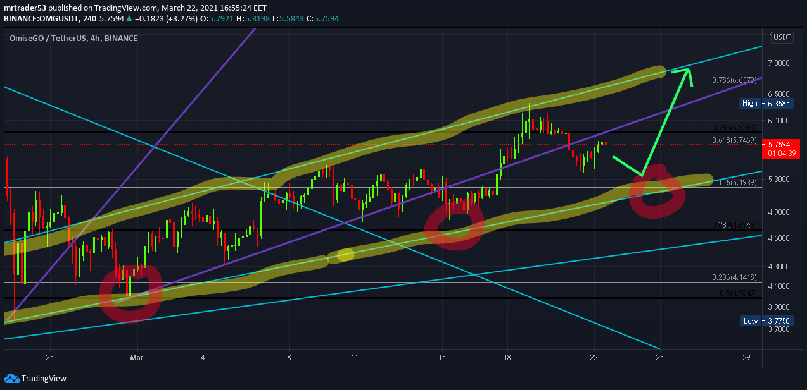Click the 0.236(4.1418) Fibonacci level label
This screenshot has width=807, height=390.
(x=734, y=277)
